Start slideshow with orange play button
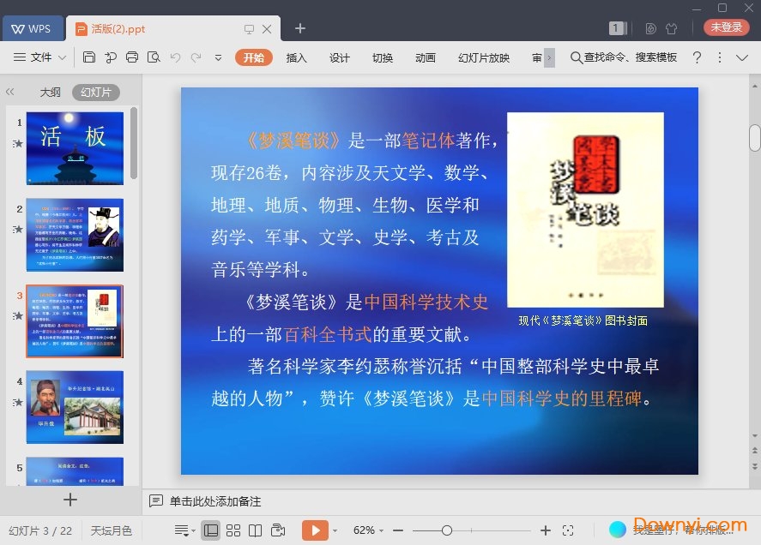The image size is (761, 545). point(315,530)
